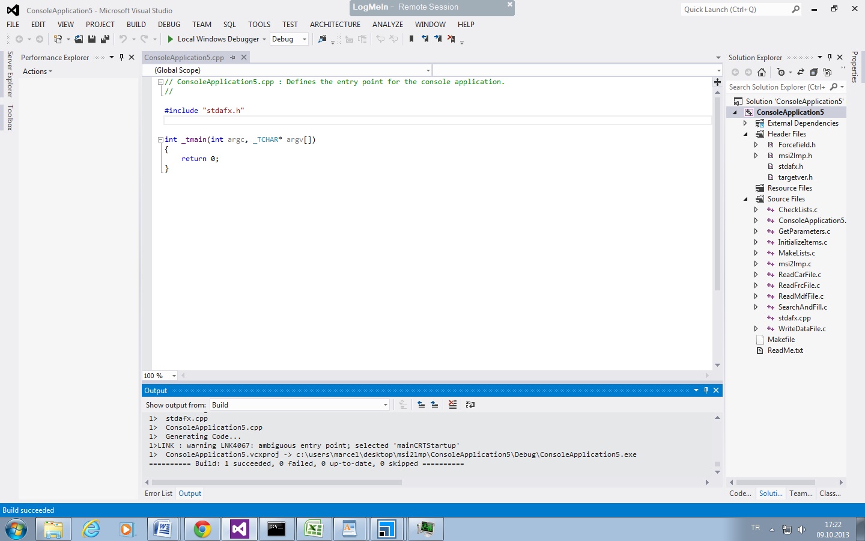Click the New Project toolbar icon
Viewport: 865px width, 541px height.
[58, 39]
